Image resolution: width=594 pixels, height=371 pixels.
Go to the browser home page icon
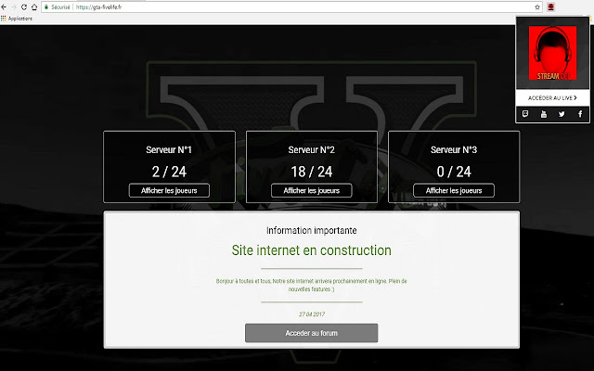click(34, 6)
